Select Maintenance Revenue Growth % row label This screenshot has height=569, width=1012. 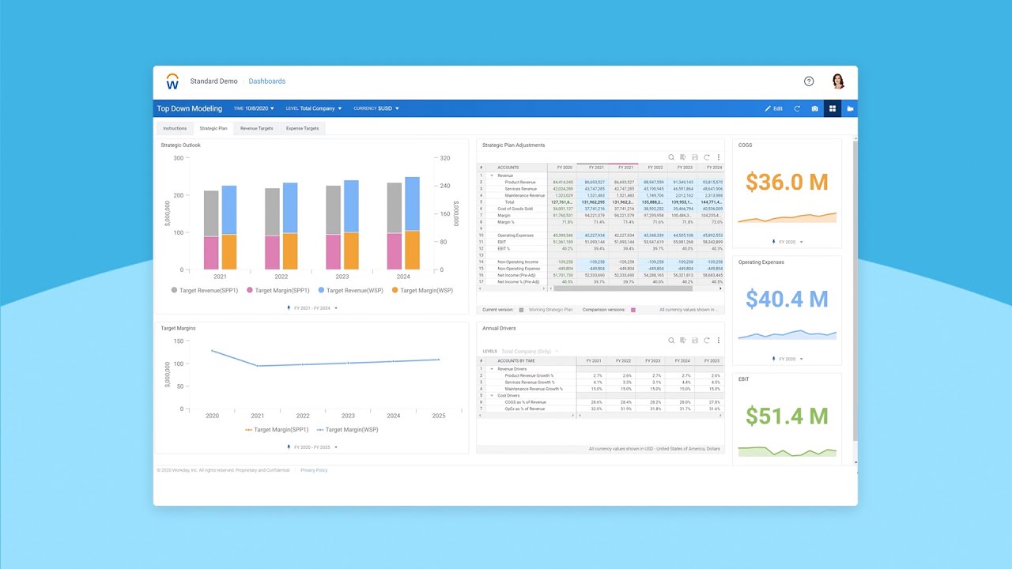[534, 389]
